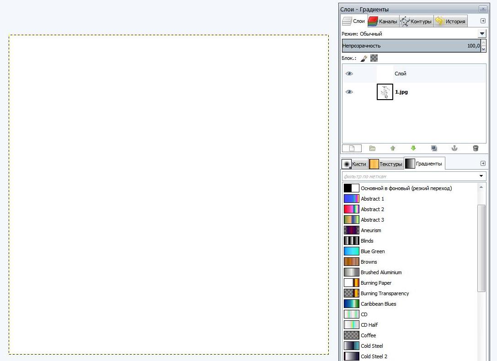Click the gradient list scrollbar thumb
This screenshot has width=497, height=361.
pos(481,248)
